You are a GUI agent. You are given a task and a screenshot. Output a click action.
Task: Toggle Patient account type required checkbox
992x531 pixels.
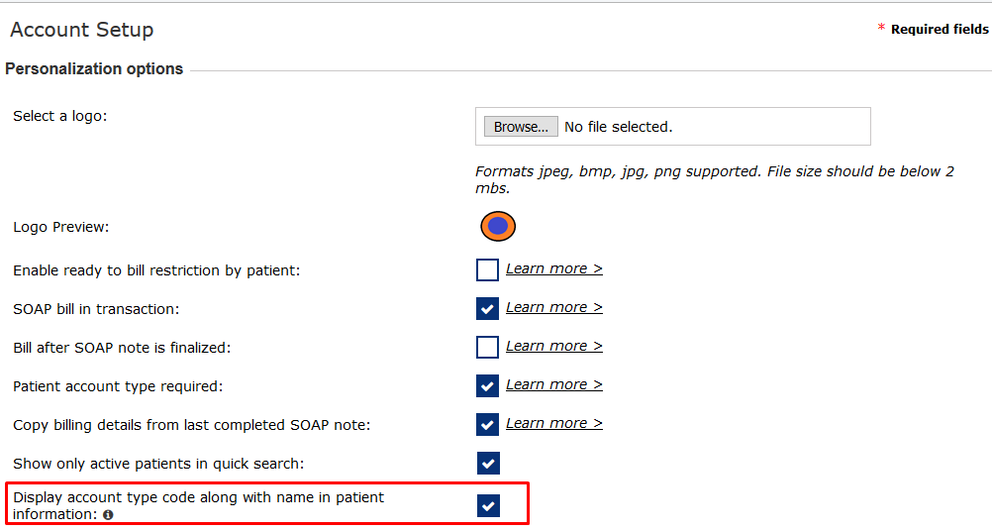coord(487,385)
